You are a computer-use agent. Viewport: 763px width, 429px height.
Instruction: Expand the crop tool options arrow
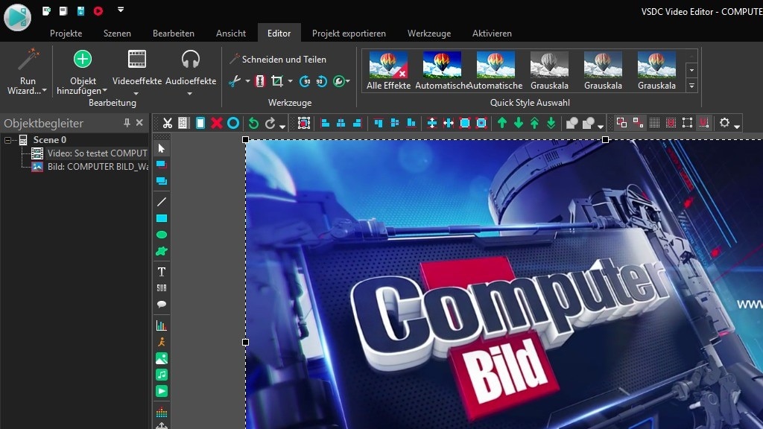pos(290,81)
